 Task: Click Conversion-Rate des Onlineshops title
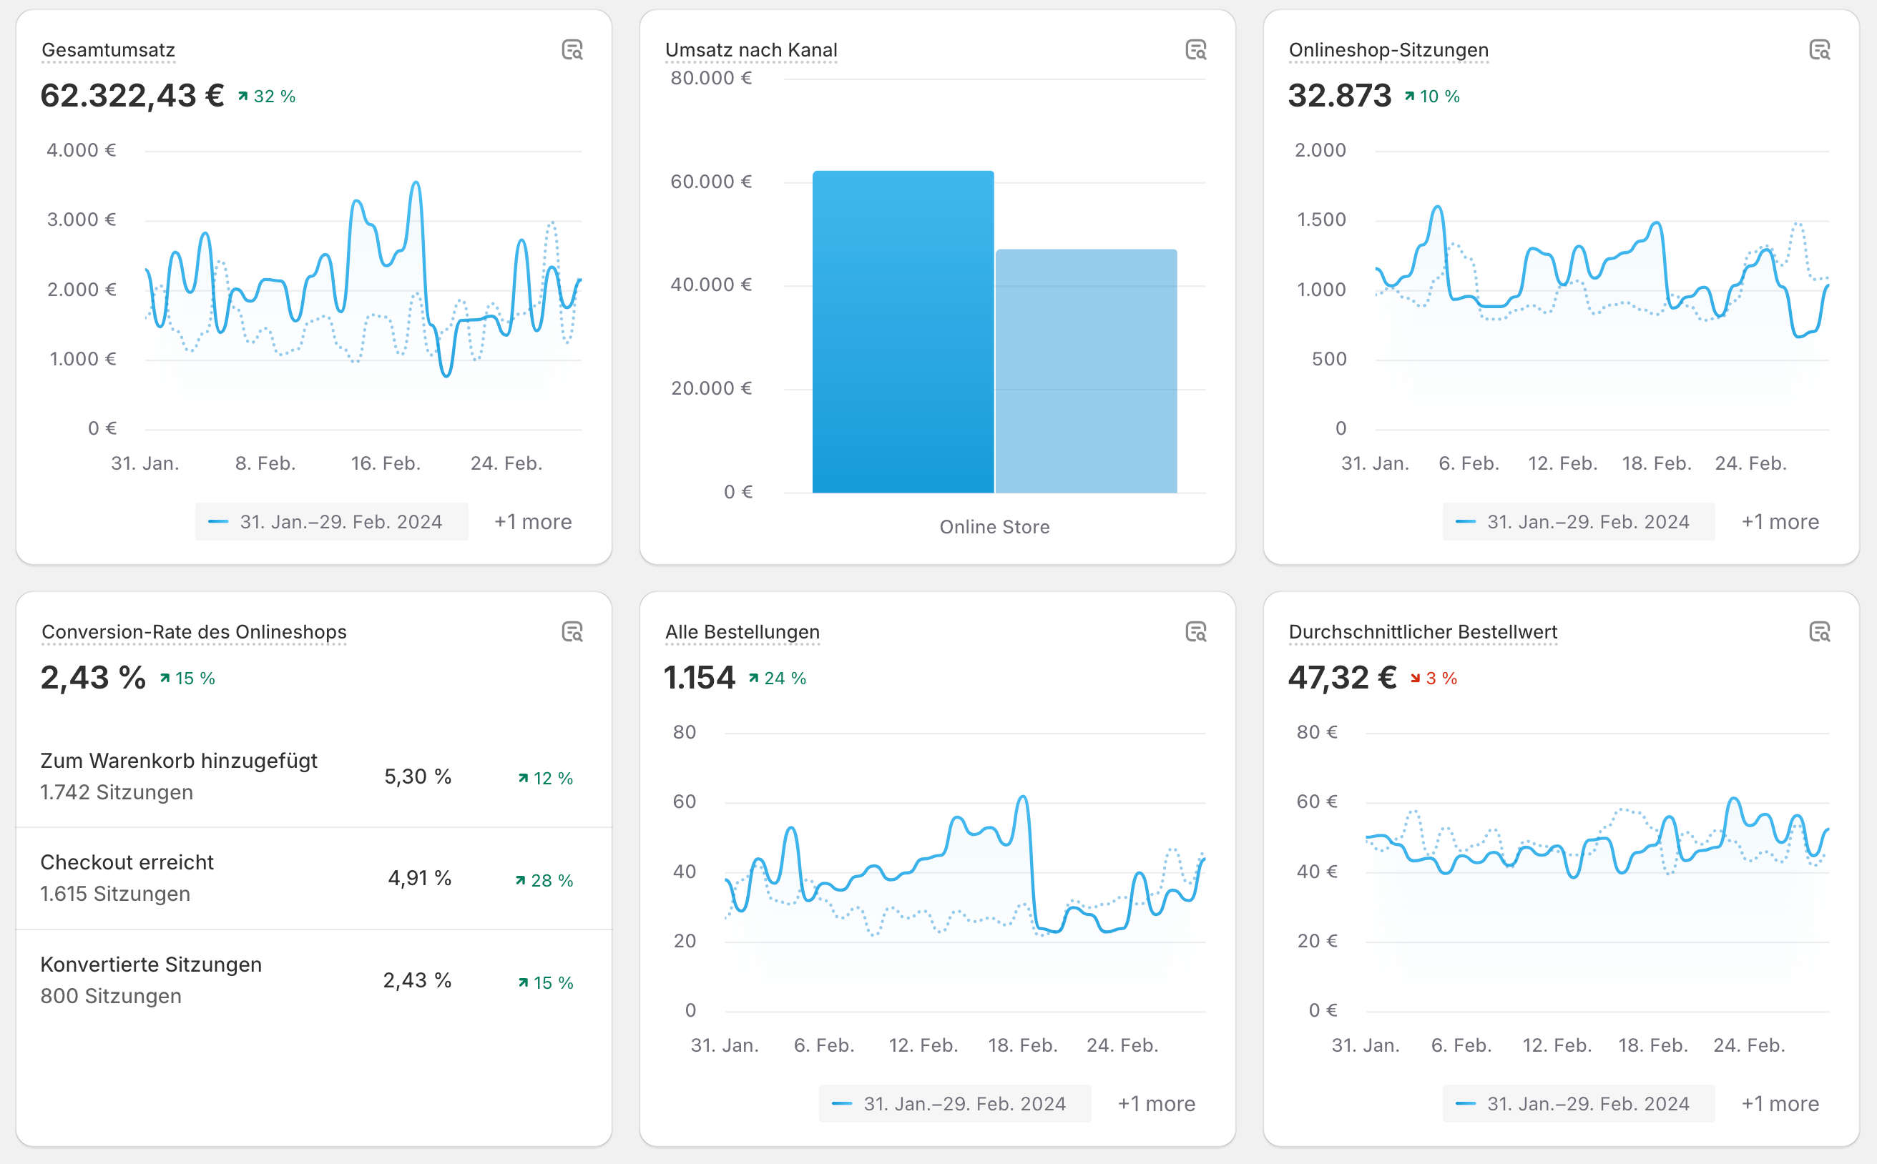194,632
